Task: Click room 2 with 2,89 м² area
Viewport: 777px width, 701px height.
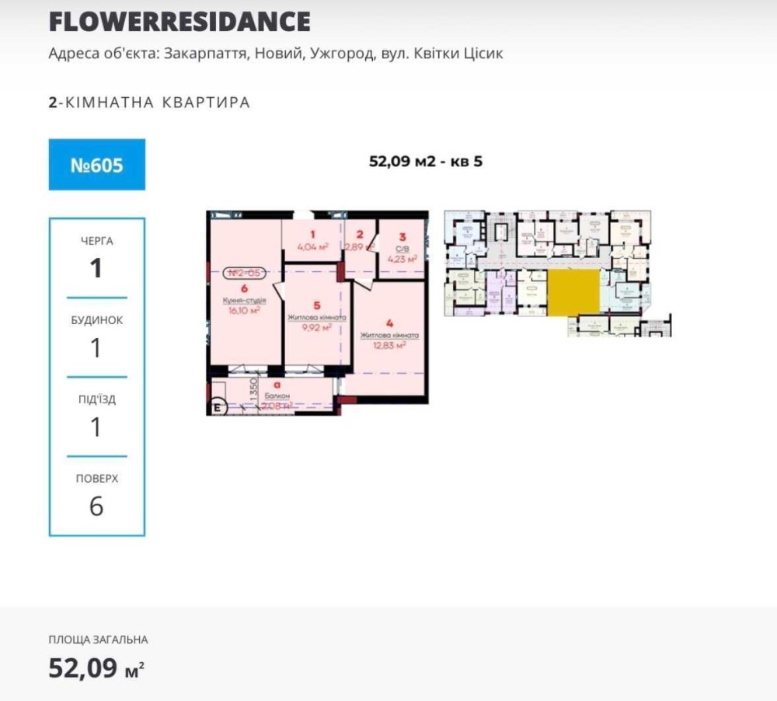Action: [360, 241]
